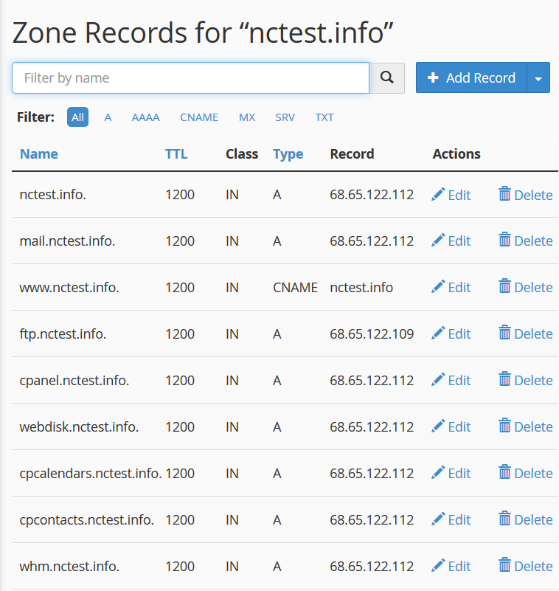This screenshot has height=591, width=559.
Task: Sort records by the Name column
Action: pyautogui.click(x=39, y=153)
